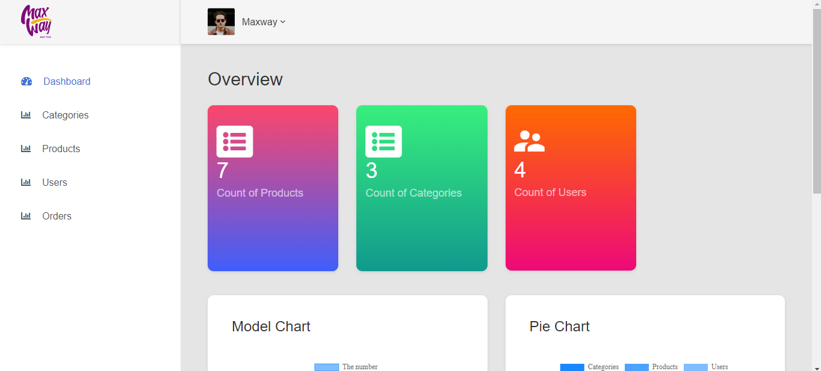Toggle the Products legend in Pie Chart
821x371 pixels.
click(x=651, y=367)
